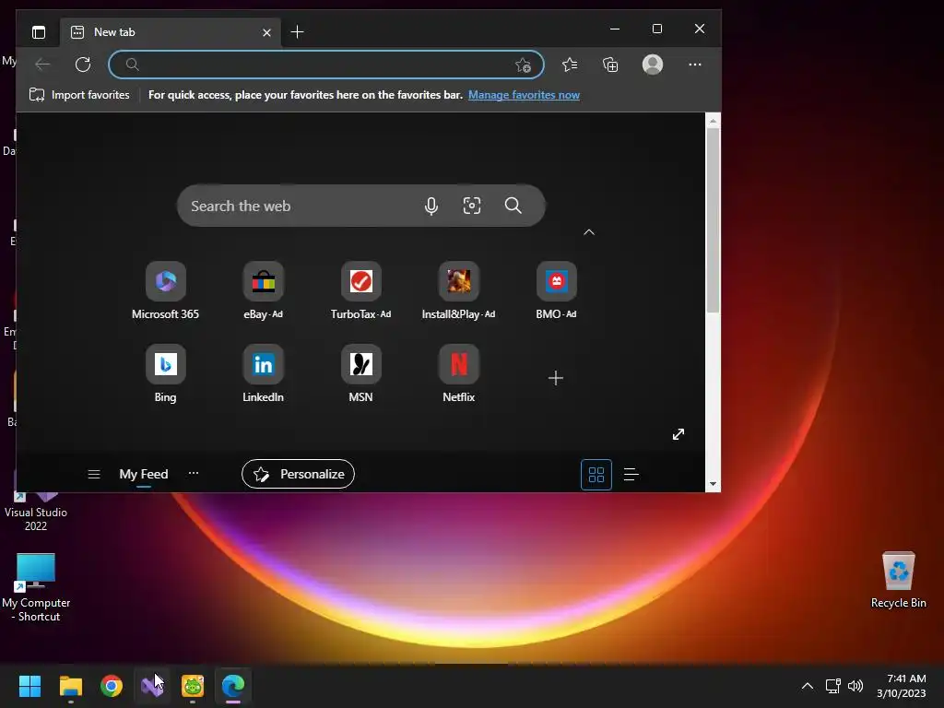Focus the Edge address bar
Screen dimensions: 944x708
point(326,65)
